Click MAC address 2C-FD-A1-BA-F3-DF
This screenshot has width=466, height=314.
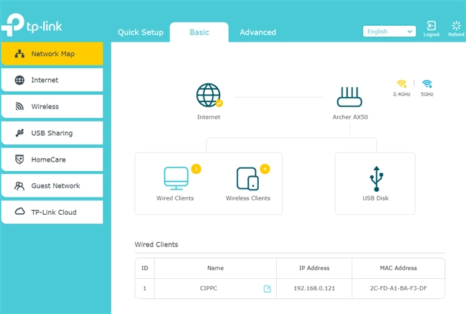click(398, 288)
